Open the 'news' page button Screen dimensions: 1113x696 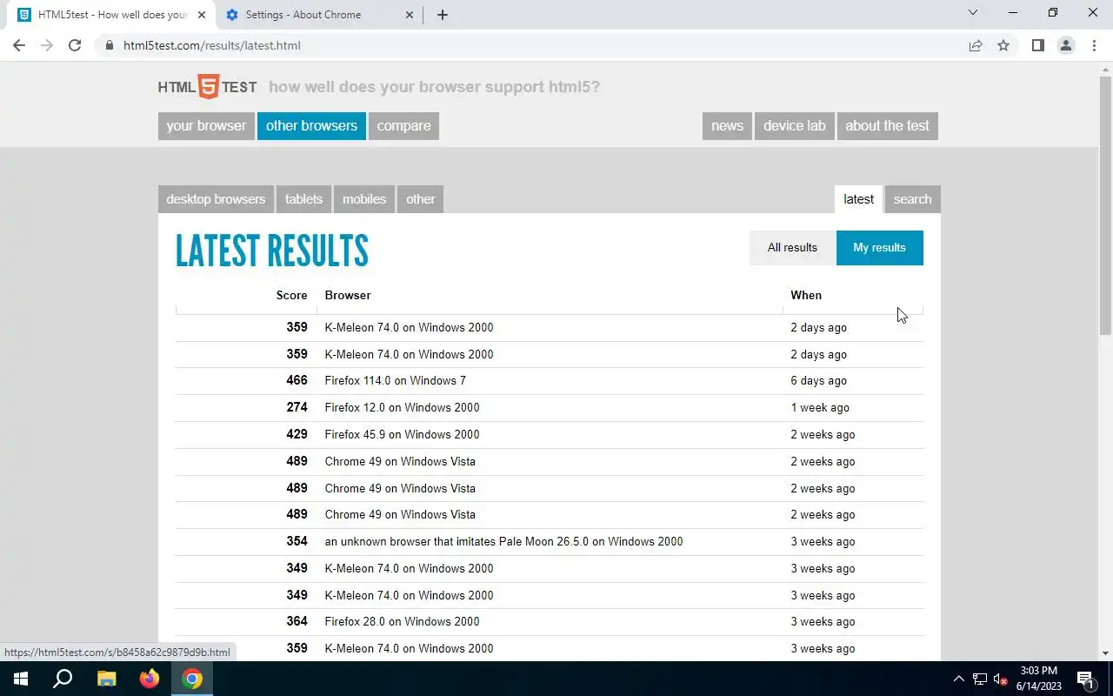(727, 125)
